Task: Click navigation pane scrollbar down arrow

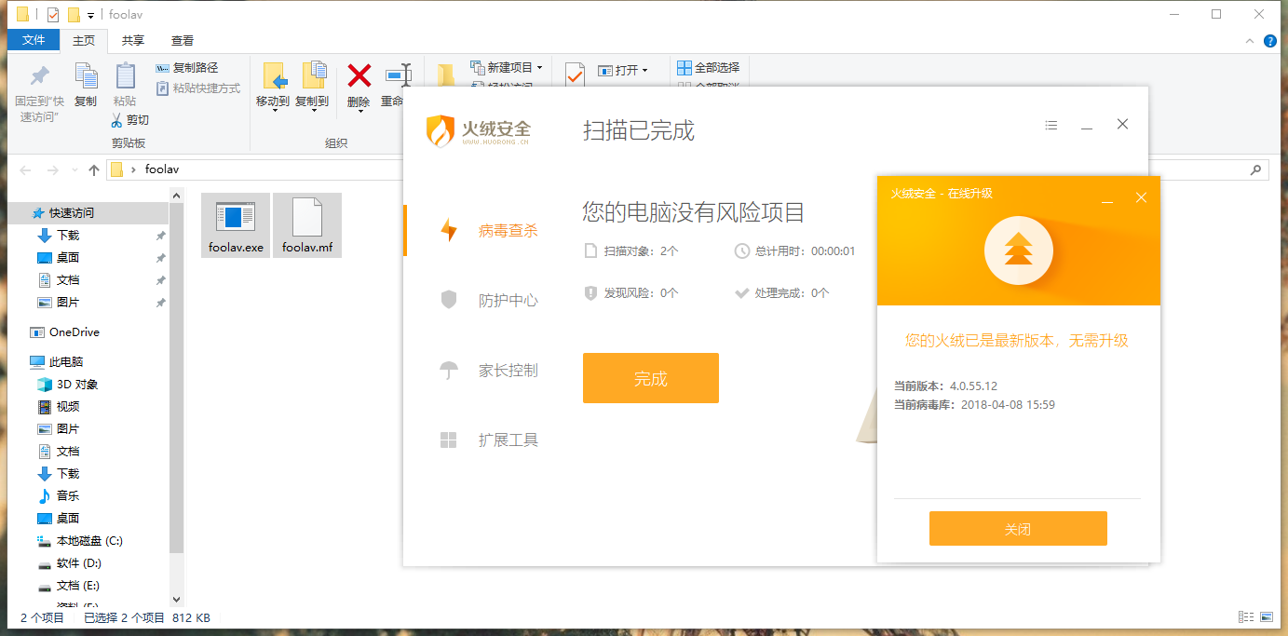Action: [177, 601]
